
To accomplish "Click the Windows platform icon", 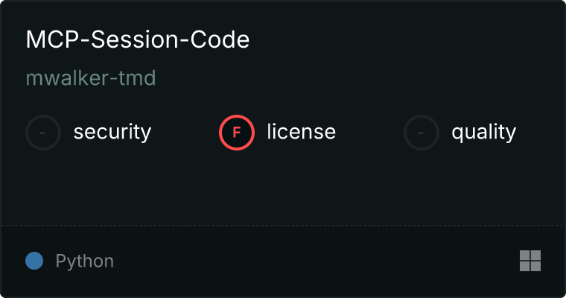I will click(x=530, y=261).
